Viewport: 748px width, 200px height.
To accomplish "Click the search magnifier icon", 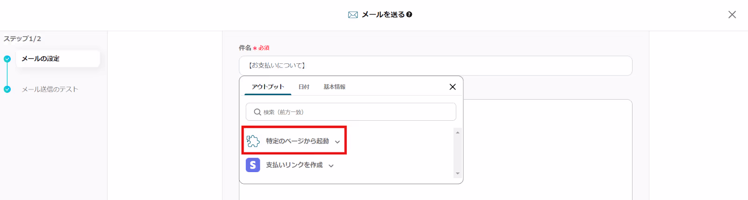I will tap(258, 112).
